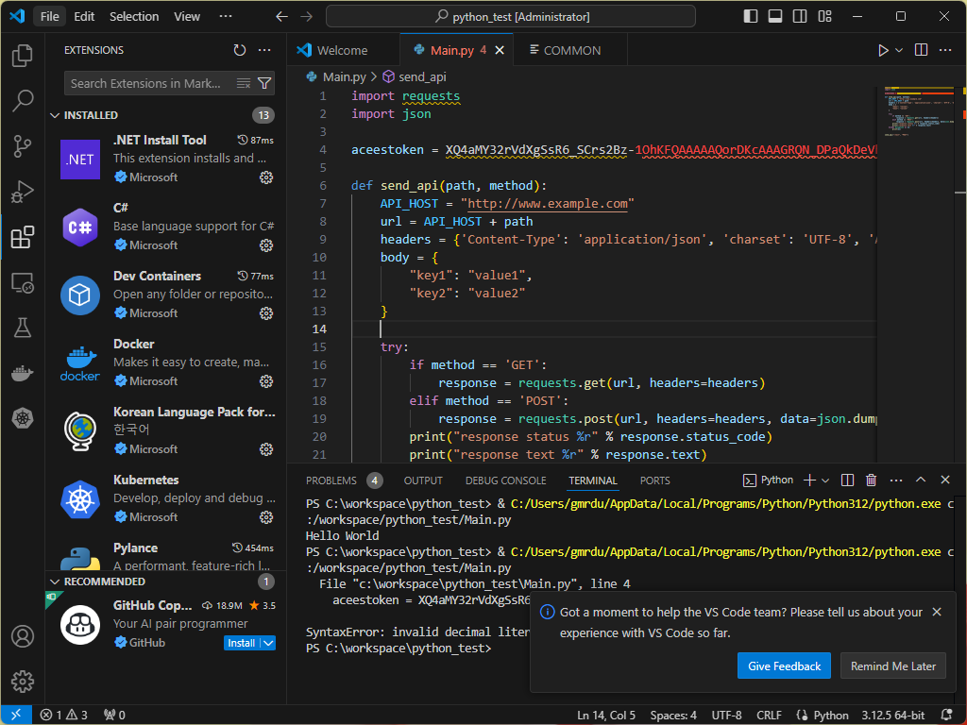Open the View menu
The width and height of the screenshot is (967, 725).
(x=187, y=17)
